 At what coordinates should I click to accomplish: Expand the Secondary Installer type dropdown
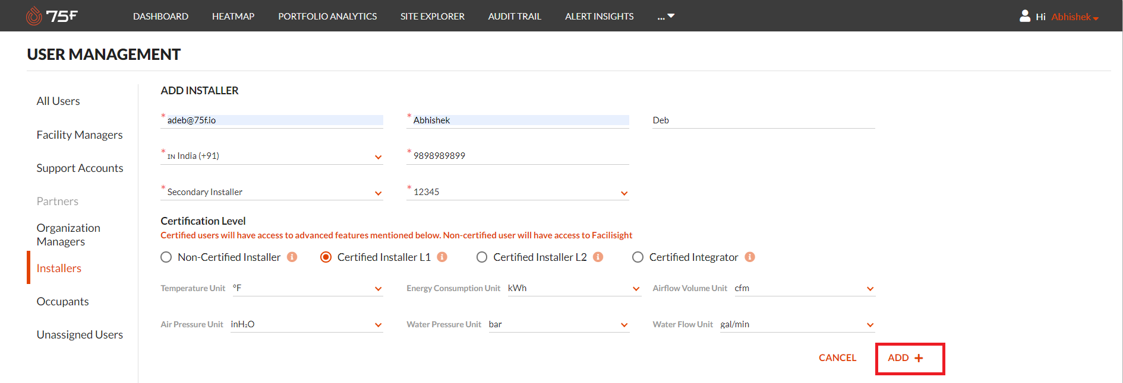tap(272, 192)
